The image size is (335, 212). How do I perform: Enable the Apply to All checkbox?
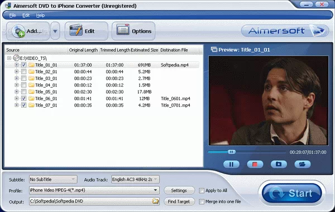pos(202,190)
